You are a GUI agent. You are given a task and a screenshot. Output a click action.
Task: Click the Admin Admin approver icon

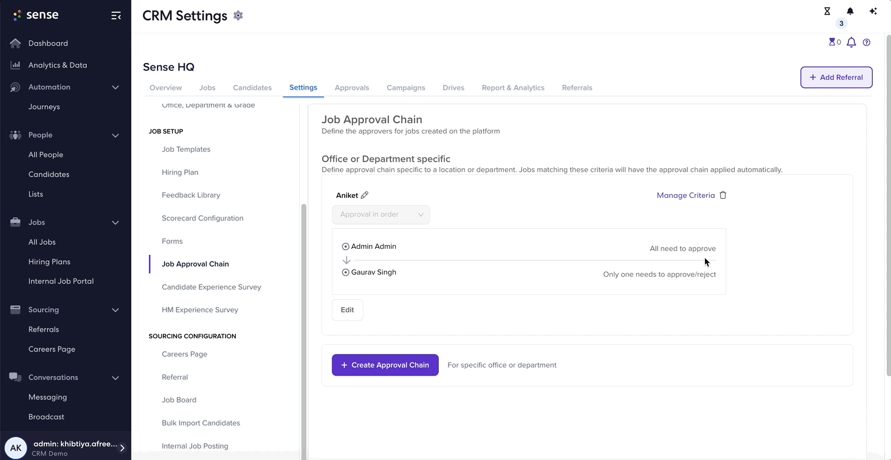(x=346, y=246)
